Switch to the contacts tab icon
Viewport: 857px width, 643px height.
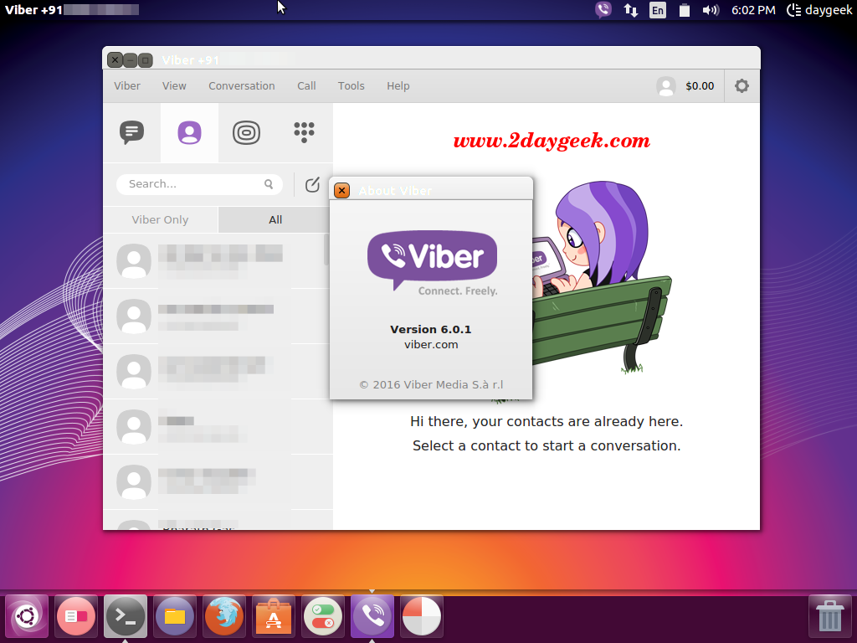click(189, 132)
